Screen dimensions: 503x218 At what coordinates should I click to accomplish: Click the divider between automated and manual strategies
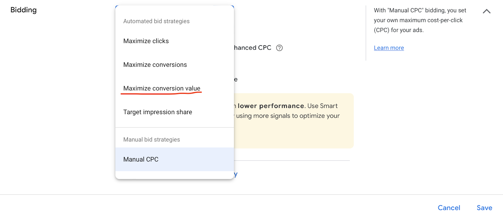[174, 128]
